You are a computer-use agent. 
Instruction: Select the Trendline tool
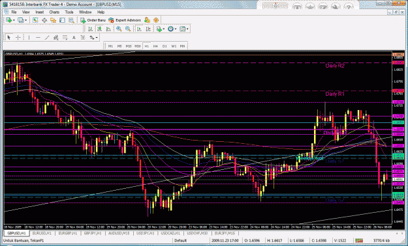[x=47, y=38]
